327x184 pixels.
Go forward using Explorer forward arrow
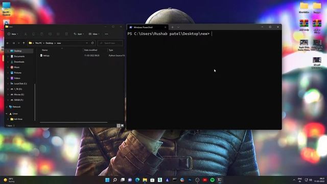[14, 43]
